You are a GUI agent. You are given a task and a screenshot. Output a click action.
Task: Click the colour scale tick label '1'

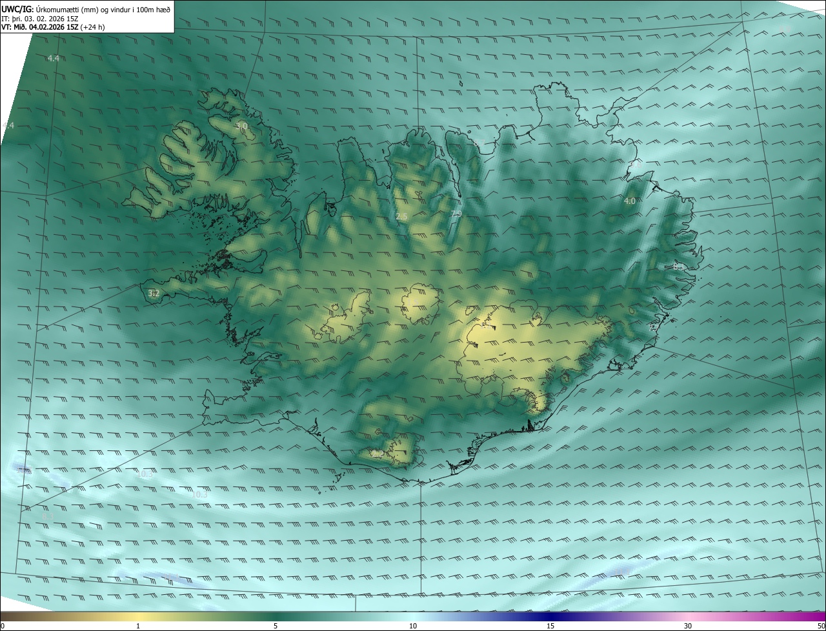click(139, 626)
